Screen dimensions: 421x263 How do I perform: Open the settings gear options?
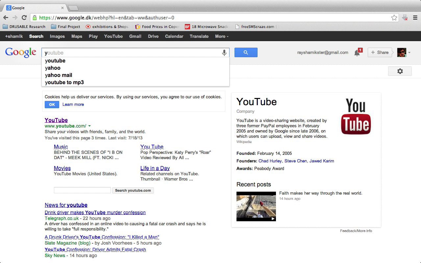tap(400, 71)
